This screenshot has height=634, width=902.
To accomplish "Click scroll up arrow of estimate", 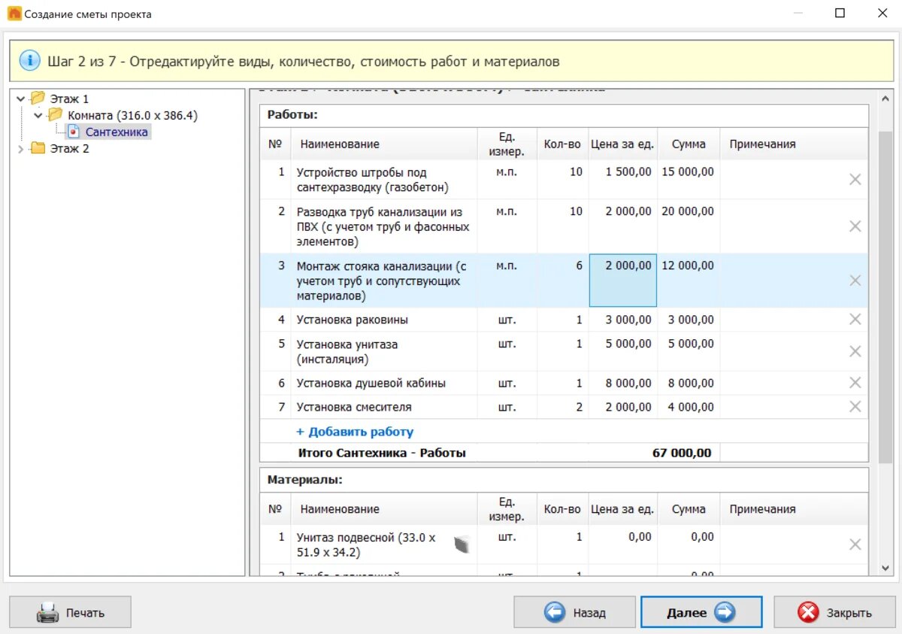I will pyautogui.click(x=885, y=98).
